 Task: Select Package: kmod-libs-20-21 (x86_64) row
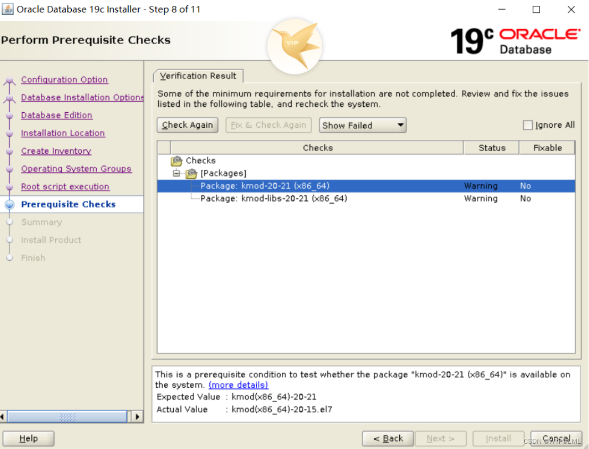[x=366, y=198]
